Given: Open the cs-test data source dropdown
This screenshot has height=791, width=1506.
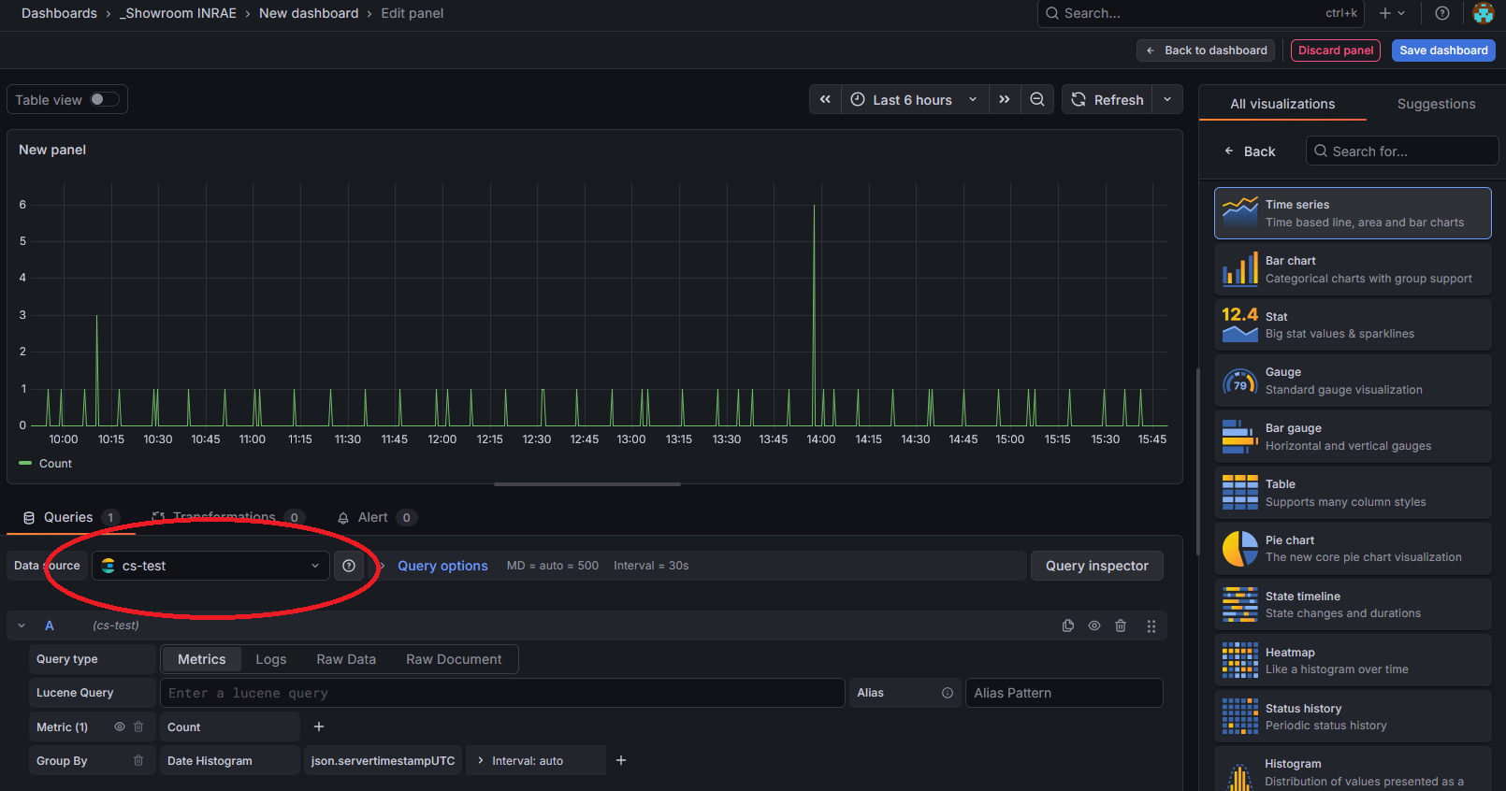Looking at the screenshot, I should pyautogui.click(x=210, y=566).
